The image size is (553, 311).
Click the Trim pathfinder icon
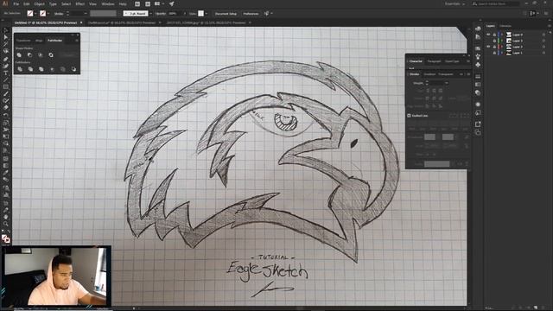pos(30,69)
